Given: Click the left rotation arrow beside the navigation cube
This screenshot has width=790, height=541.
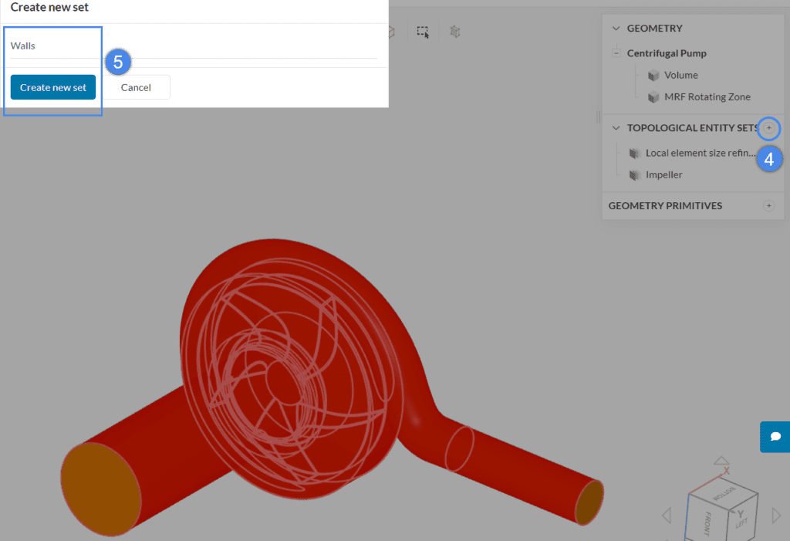Looking at the screenshot, I should [x=667, y=516].
